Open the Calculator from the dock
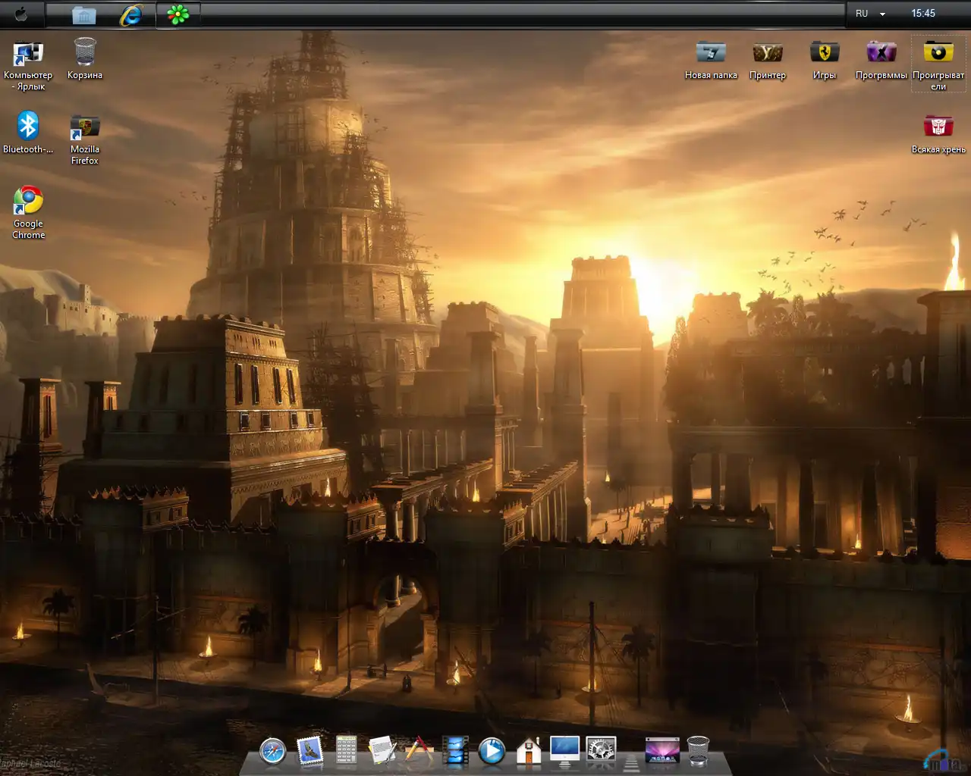 coord(346,750)
